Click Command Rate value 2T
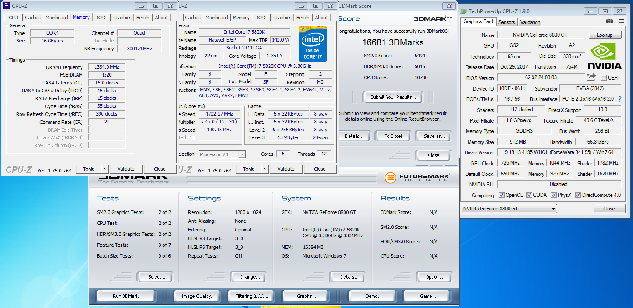 (x=107, y=122)
